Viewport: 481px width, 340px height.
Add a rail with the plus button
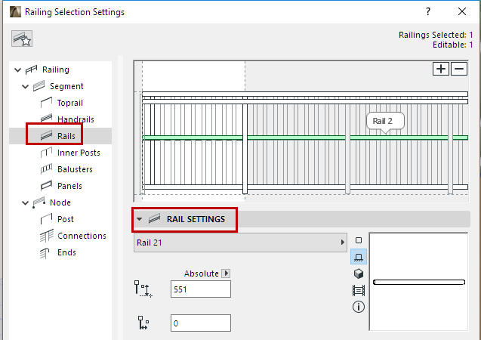[x=441, y=69]
